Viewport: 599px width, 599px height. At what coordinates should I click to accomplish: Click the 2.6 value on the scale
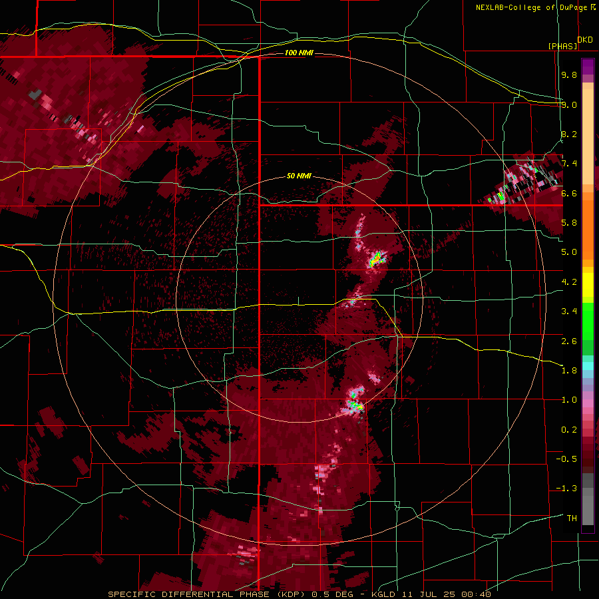[x=569, y=341]
